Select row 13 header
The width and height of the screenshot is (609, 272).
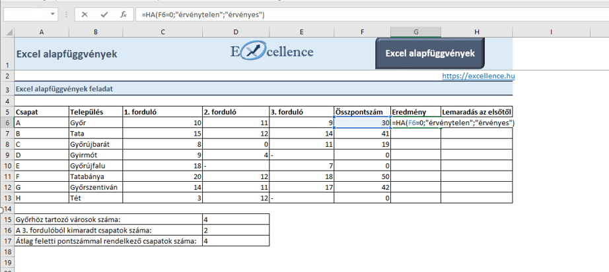tap(7, 198)
